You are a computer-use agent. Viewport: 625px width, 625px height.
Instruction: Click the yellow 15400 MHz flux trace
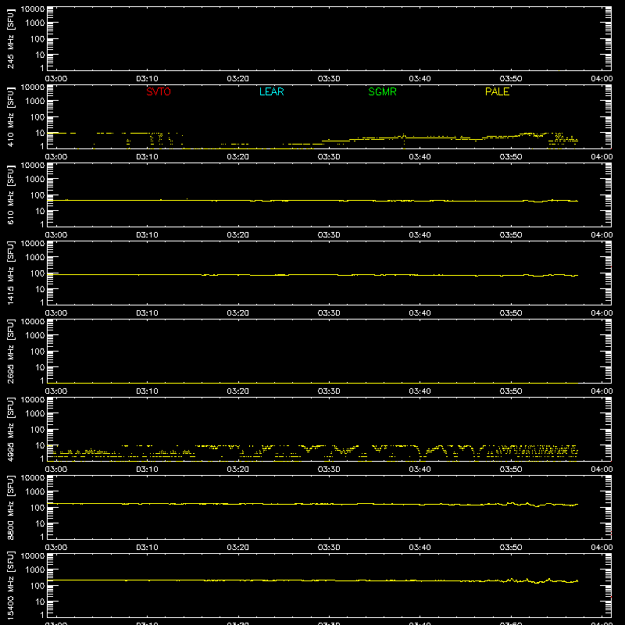313,580
